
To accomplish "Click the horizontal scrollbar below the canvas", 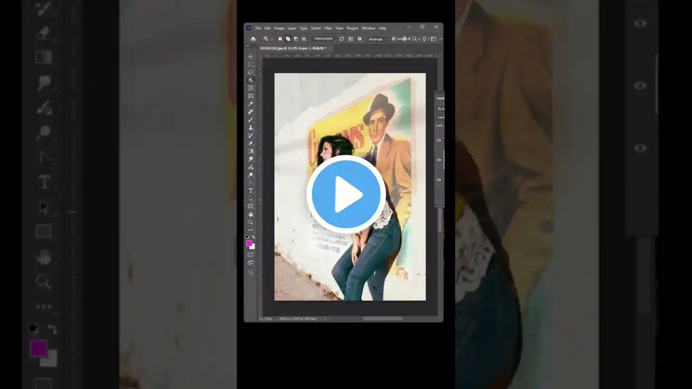I will coord(383,319).
